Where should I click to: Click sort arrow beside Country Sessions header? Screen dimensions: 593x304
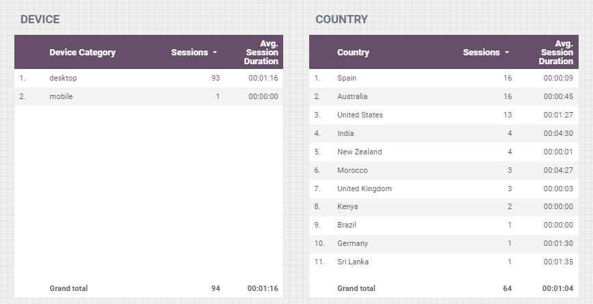click(x=507, y=53)
